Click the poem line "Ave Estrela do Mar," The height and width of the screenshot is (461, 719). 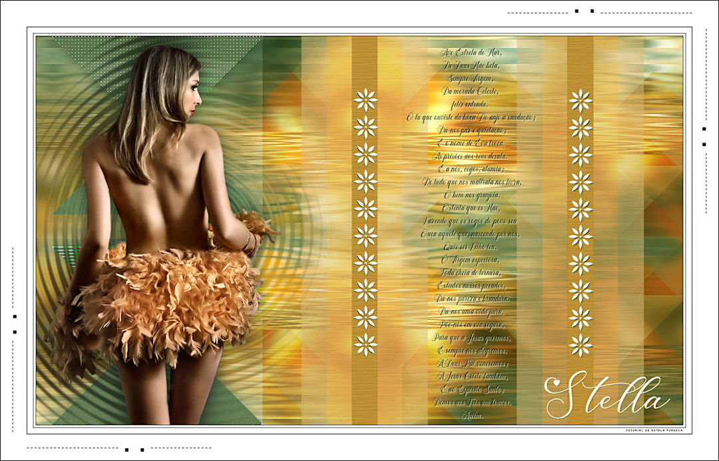coord(471,52)
